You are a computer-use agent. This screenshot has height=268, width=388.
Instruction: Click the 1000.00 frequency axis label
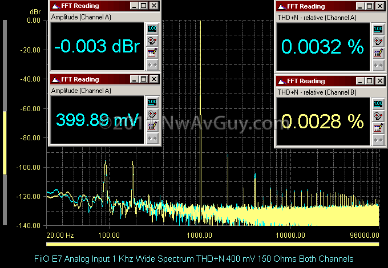pos(200,235)
